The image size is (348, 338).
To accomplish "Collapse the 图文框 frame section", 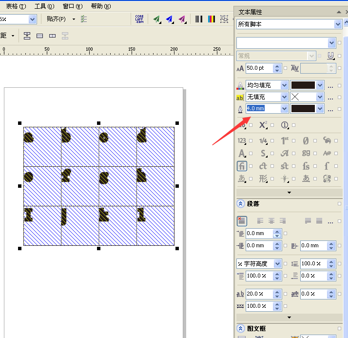I will pyautogui.click(x=241, y=328).
